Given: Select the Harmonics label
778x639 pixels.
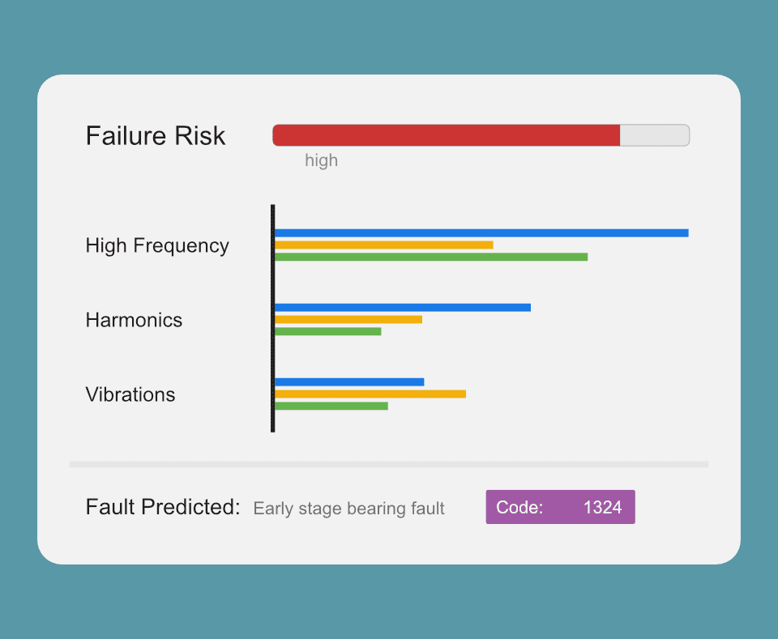Looking at the screenshot, I should click(134, 320).
